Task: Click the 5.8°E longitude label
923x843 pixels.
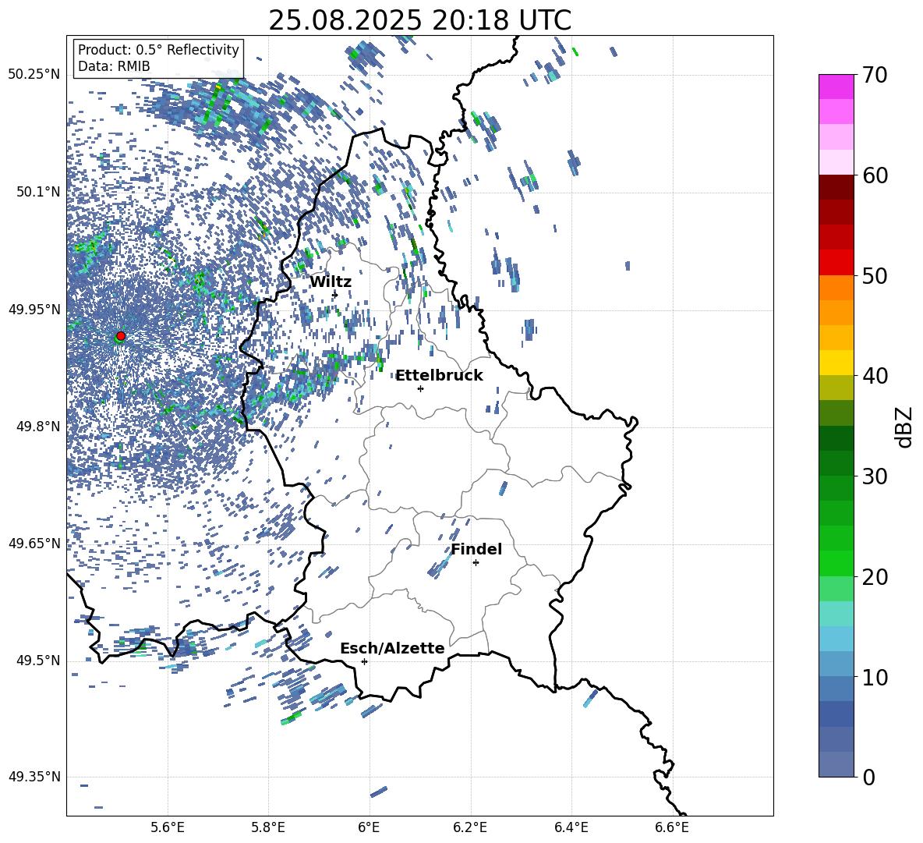Action: point(268,828)
